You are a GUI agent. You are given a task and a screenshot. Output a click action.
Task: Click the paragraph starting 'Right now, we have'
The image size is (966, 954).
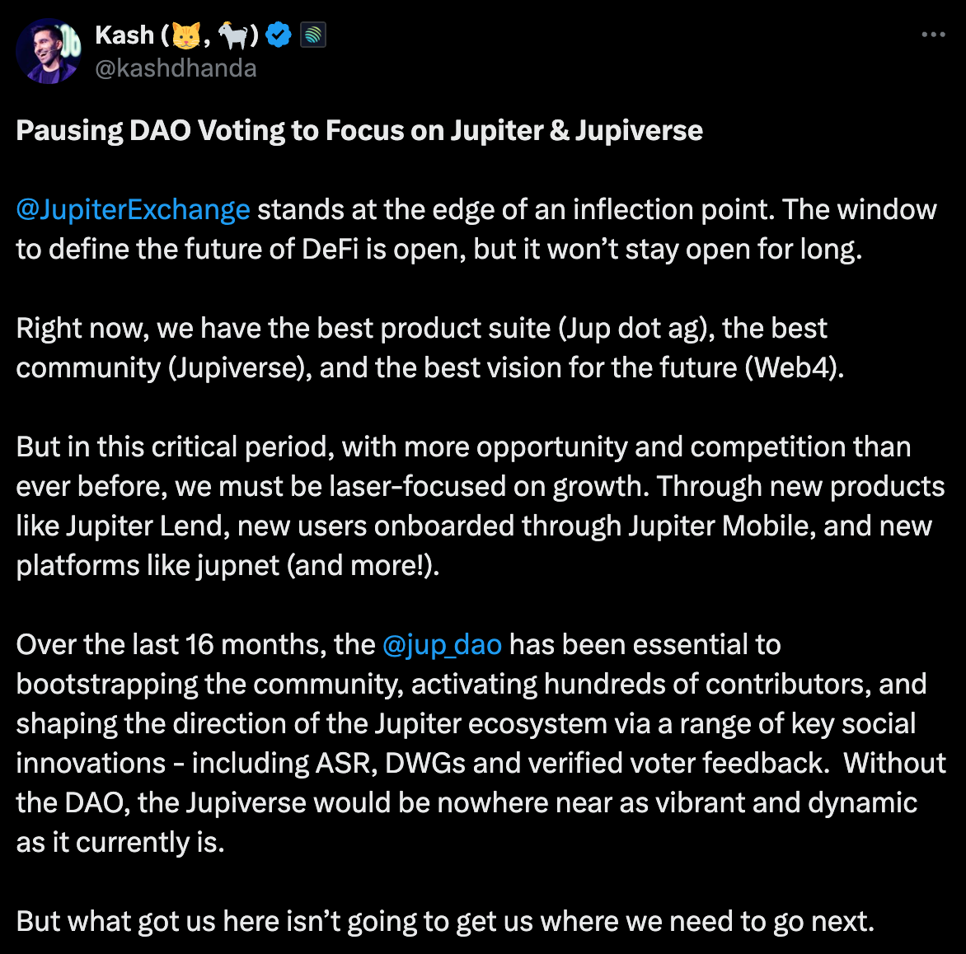pos(429,348)
